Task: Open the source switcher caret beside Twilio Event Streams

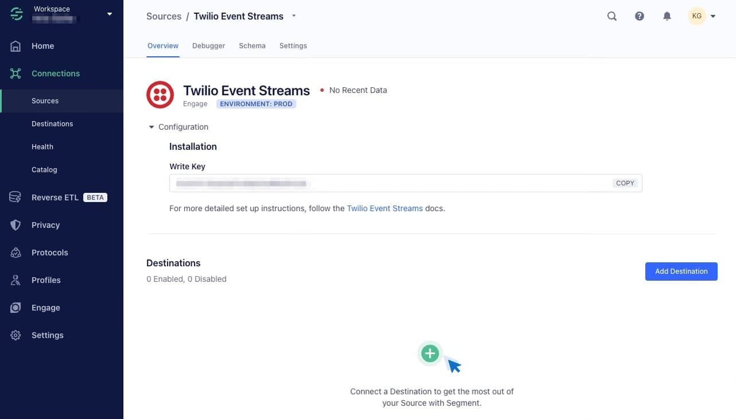Action: (x=294, y=16)
